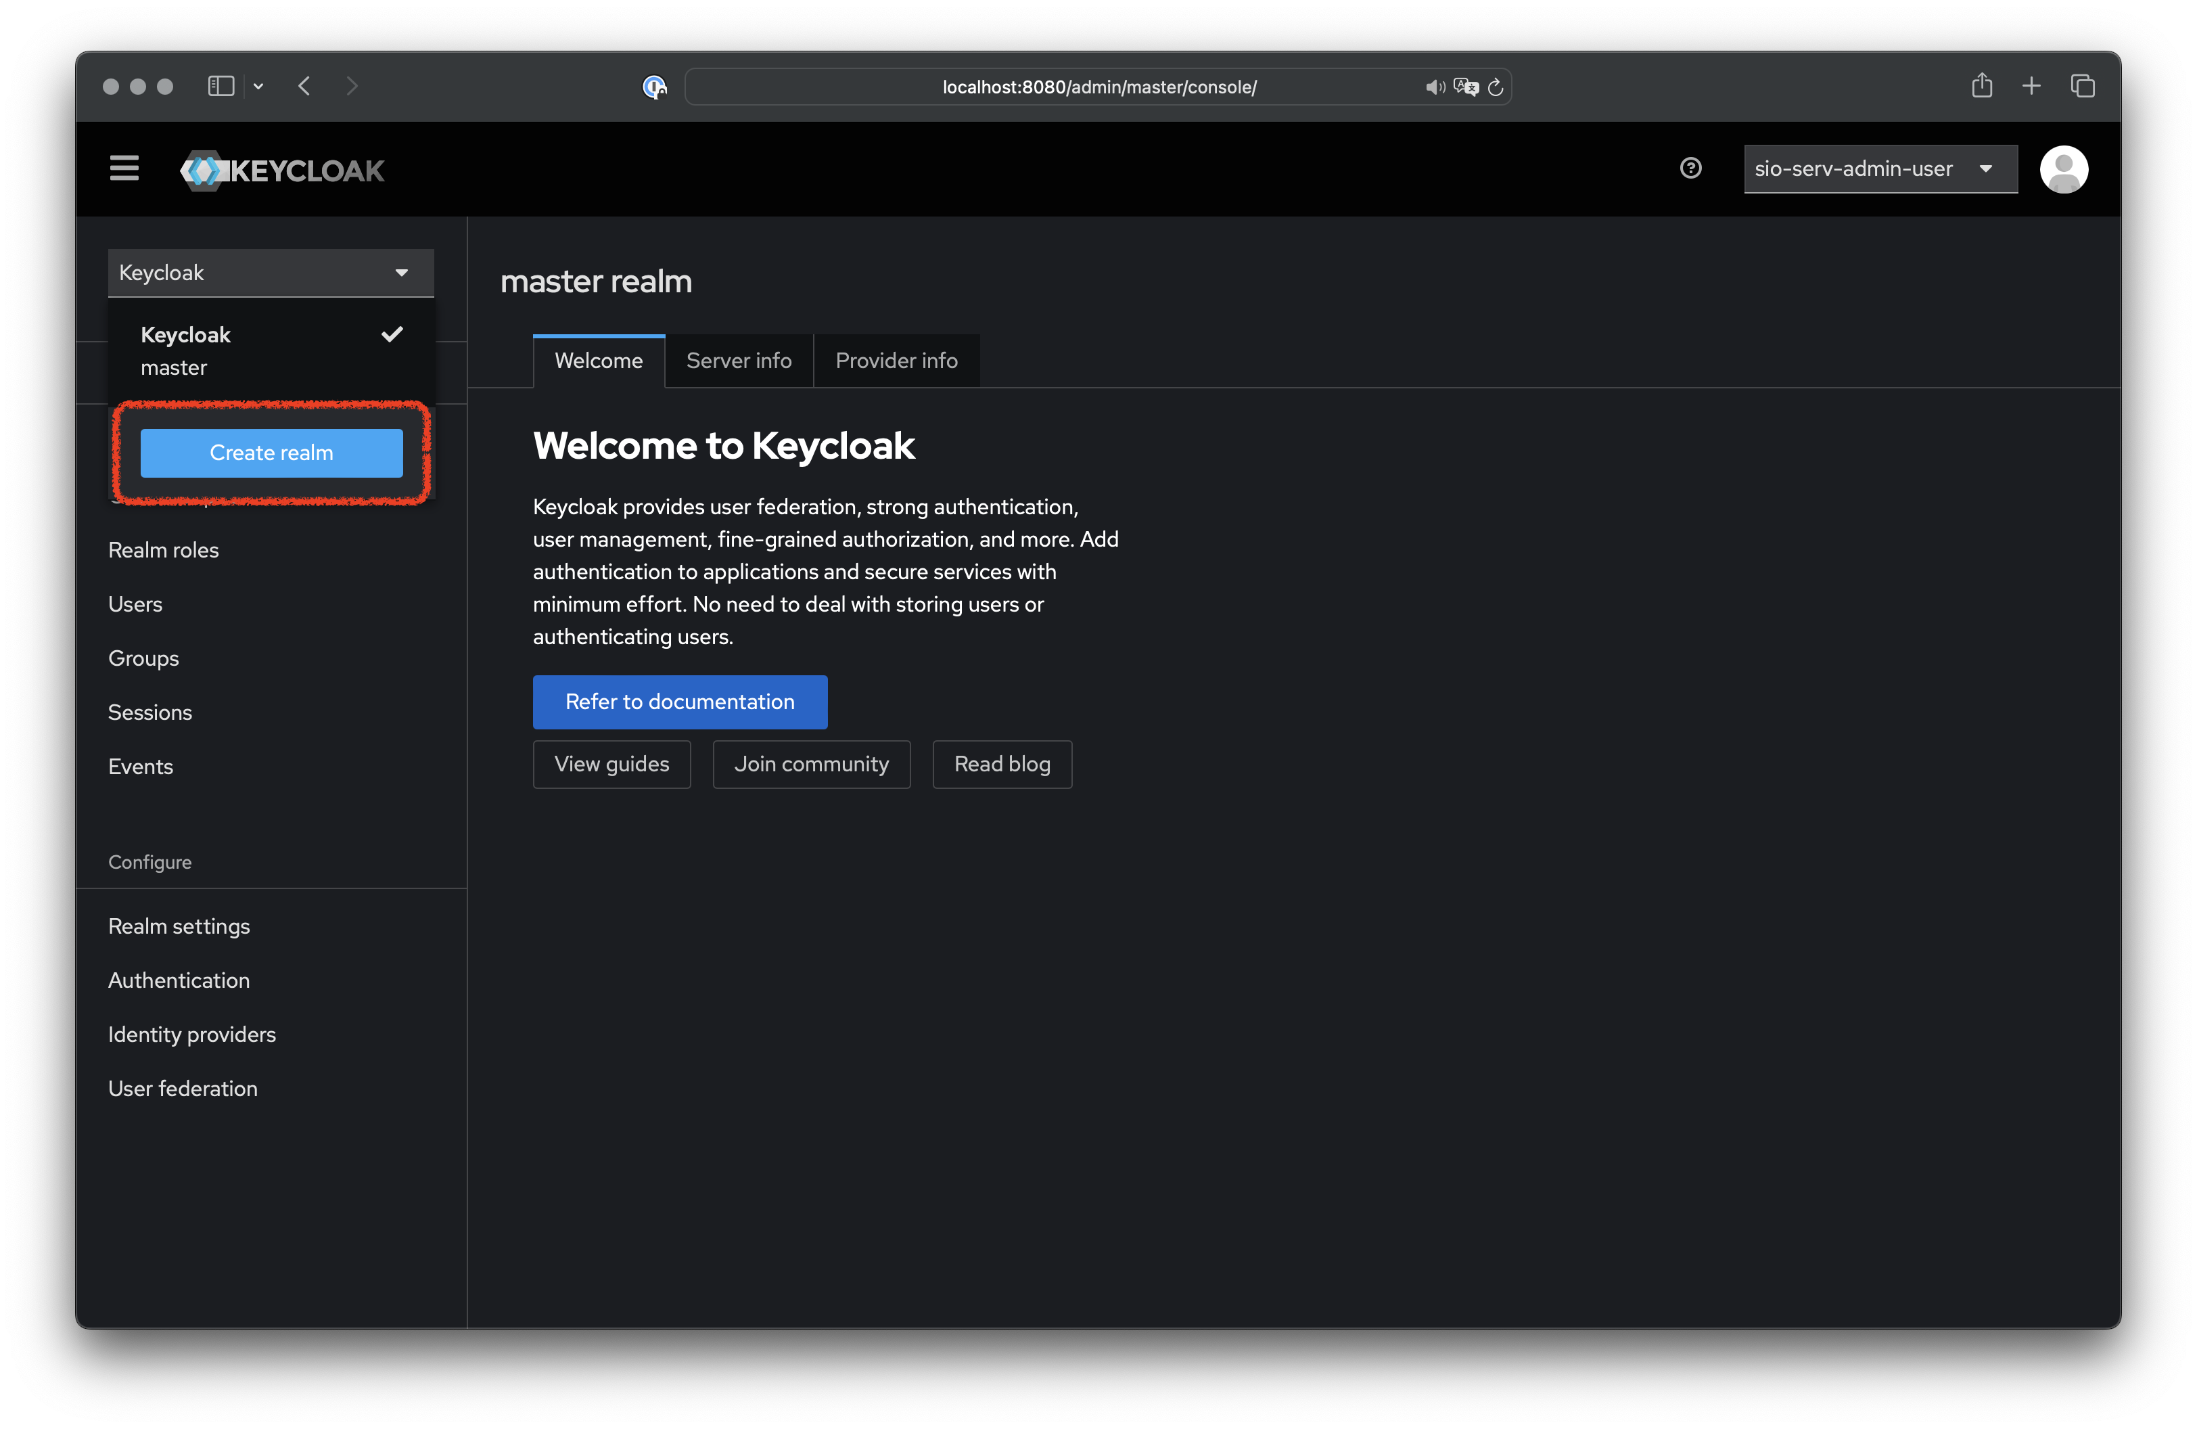Open the help question mark icon

click(x=1690, y=168)
